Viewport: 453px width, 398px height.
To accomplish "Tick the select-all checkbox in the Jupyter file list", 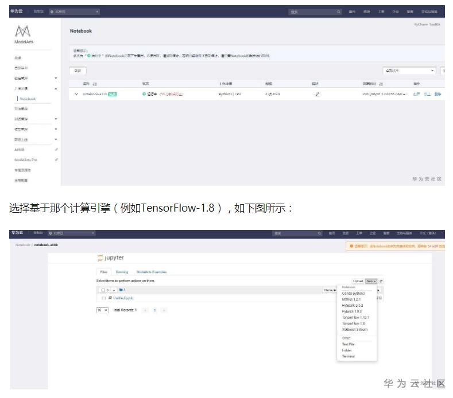I will point(103,290).
